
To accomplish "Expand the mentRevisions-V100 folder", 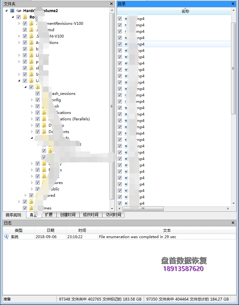I will (19, 23).
